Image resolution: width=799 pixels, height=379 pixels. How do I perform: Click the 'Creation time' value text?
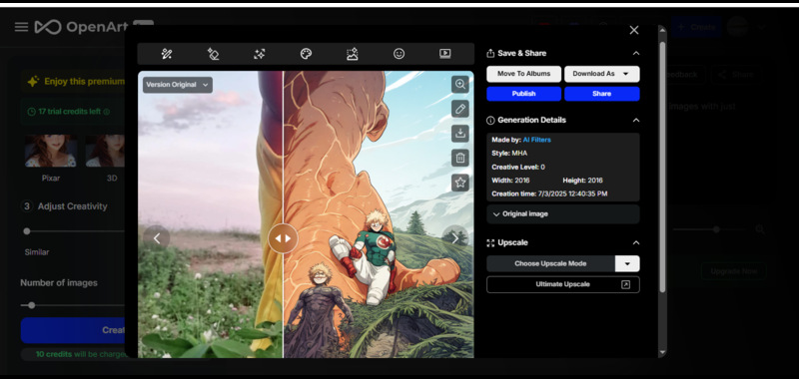coord(572,194)
